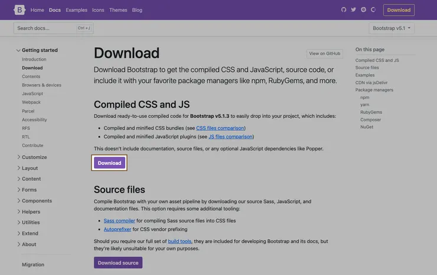The image size is (437, 275).
Task: Expand the Helpers section
Action: click(28, 211)
